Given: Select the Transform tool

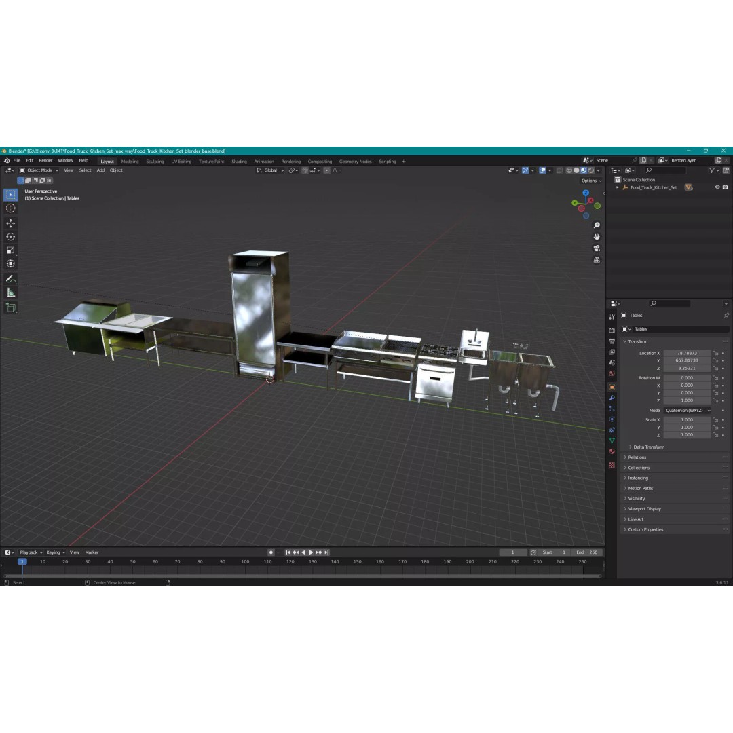Looking at the screenshot, I should pyautogui.click(x=10, y=263).
